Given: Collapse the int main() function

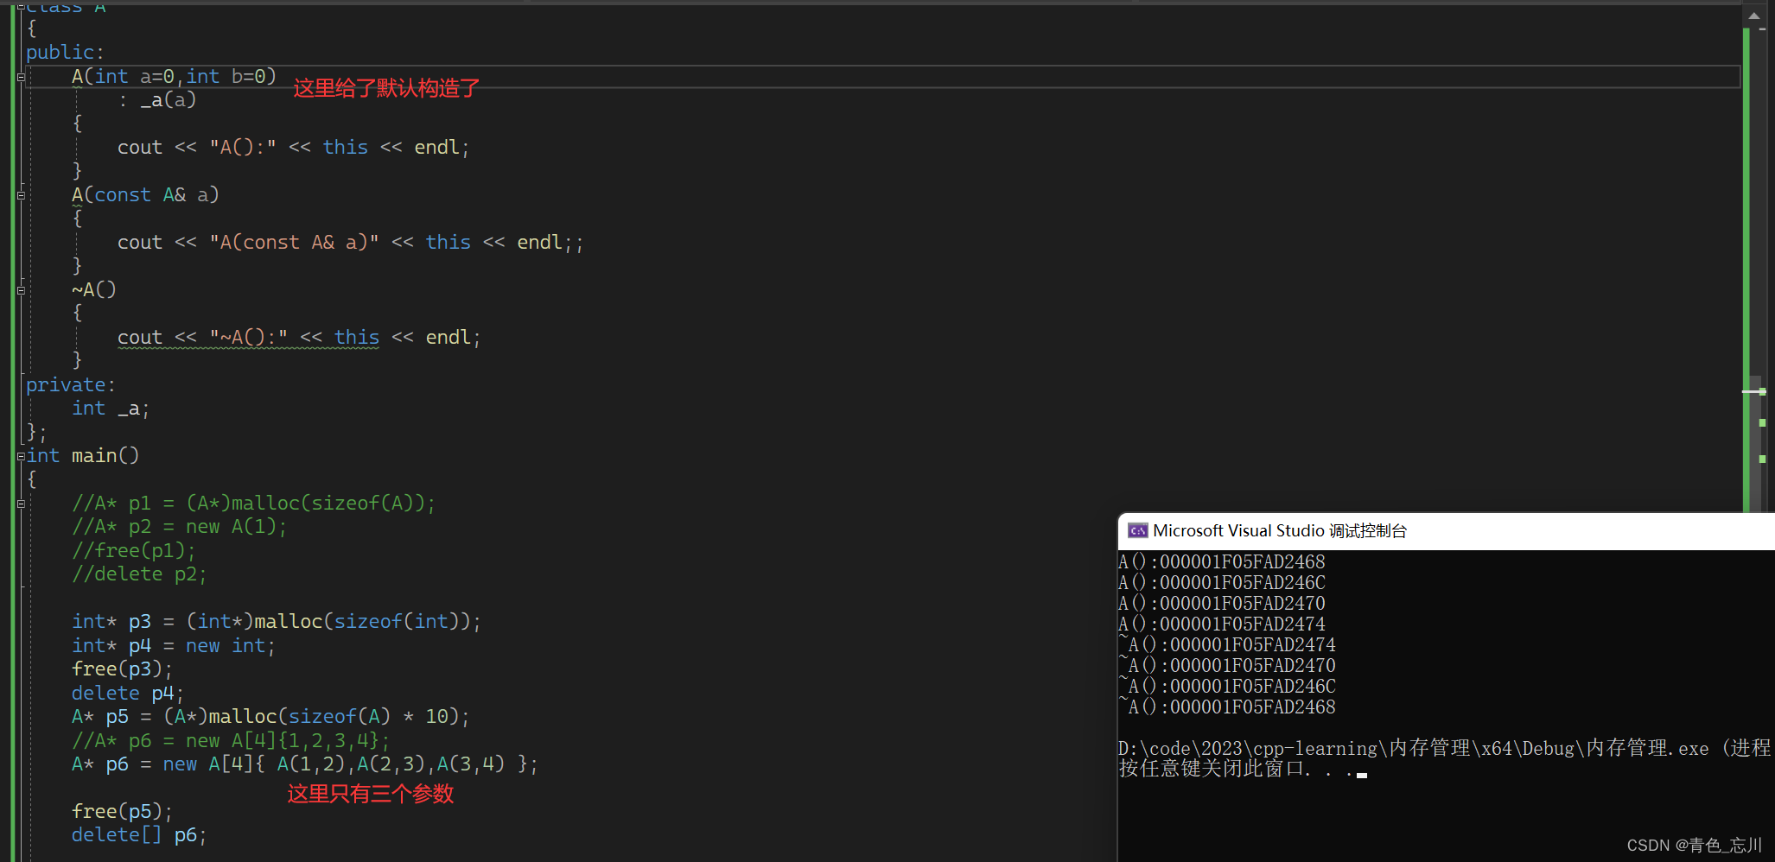Looking at the screenshot, I should pos(21,456).
